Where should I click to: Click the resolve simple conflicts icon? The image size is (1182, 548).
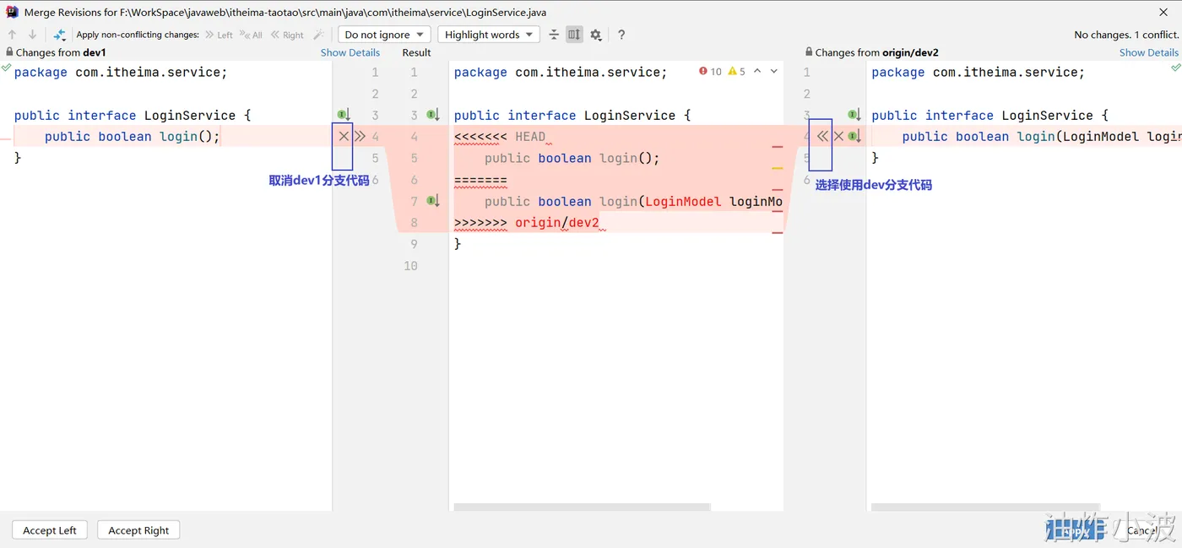coord(59,35)
